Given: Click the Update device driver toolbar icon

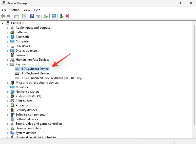Looking at the screenshot, I should click(x=46, y=16).
